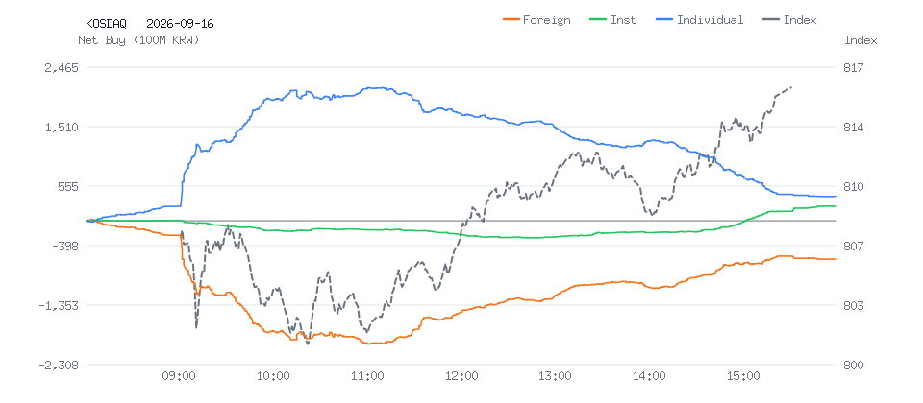923x403 pixels.
Task: Toggle the Index series in legend
Action: tap(789, 20)
